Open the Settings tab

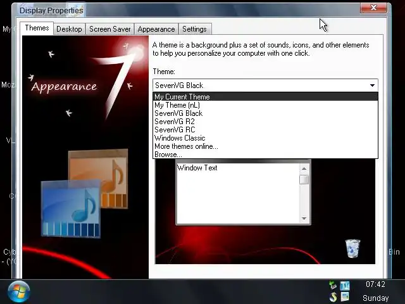tap(194, 29)
